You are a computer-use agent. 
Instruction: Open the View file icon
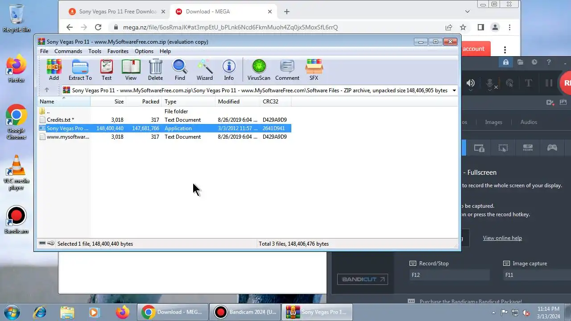point(131,70)
